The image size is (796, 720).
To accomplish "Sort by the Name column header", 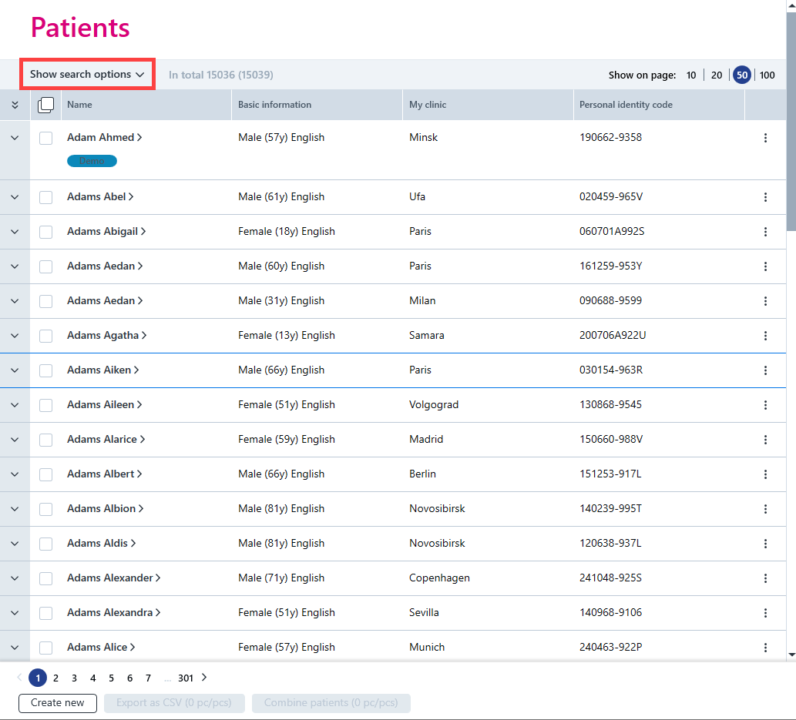I will [79, 105].
